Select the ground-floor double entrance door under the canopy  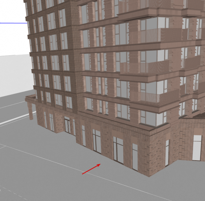(68, 125)
